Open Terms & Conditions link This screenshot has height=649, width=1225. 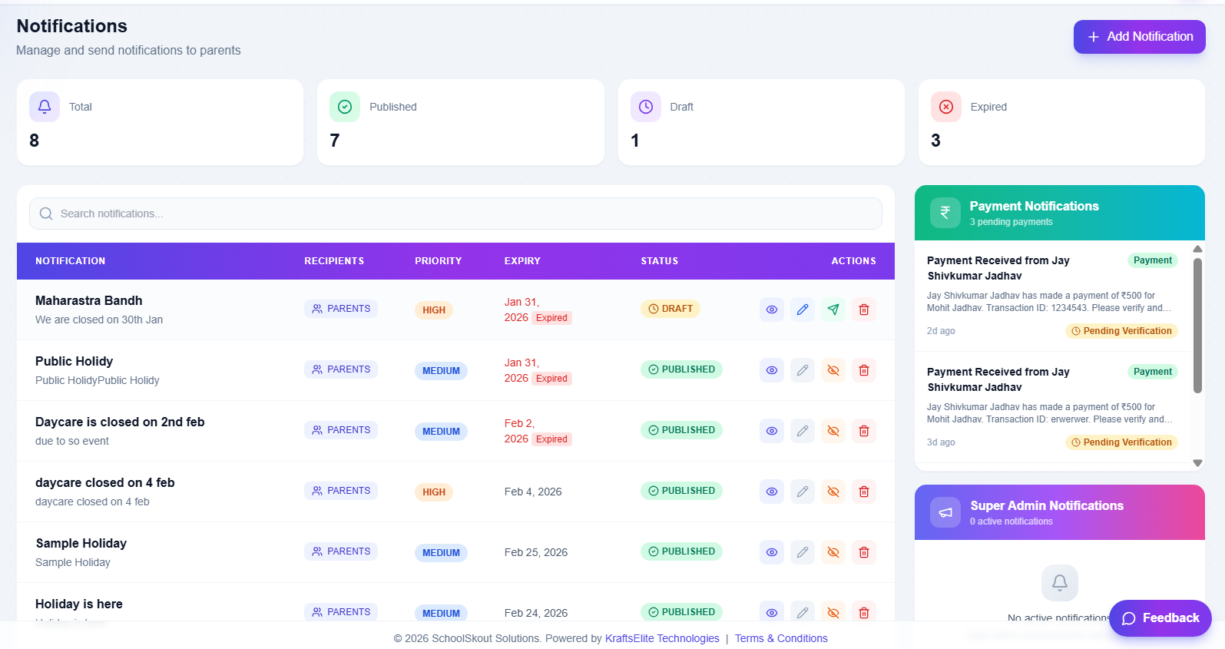coord(781,638)
